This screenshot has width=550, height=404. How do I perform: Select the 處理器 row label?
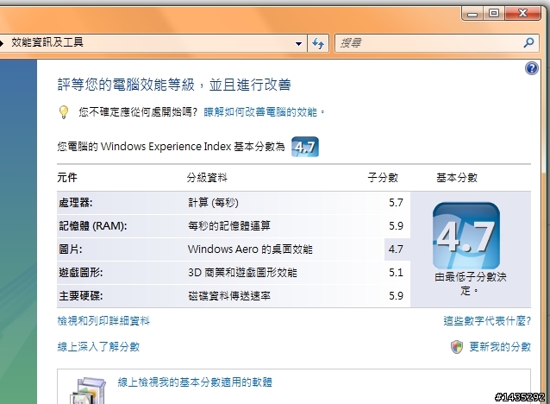tap(75, 203)
